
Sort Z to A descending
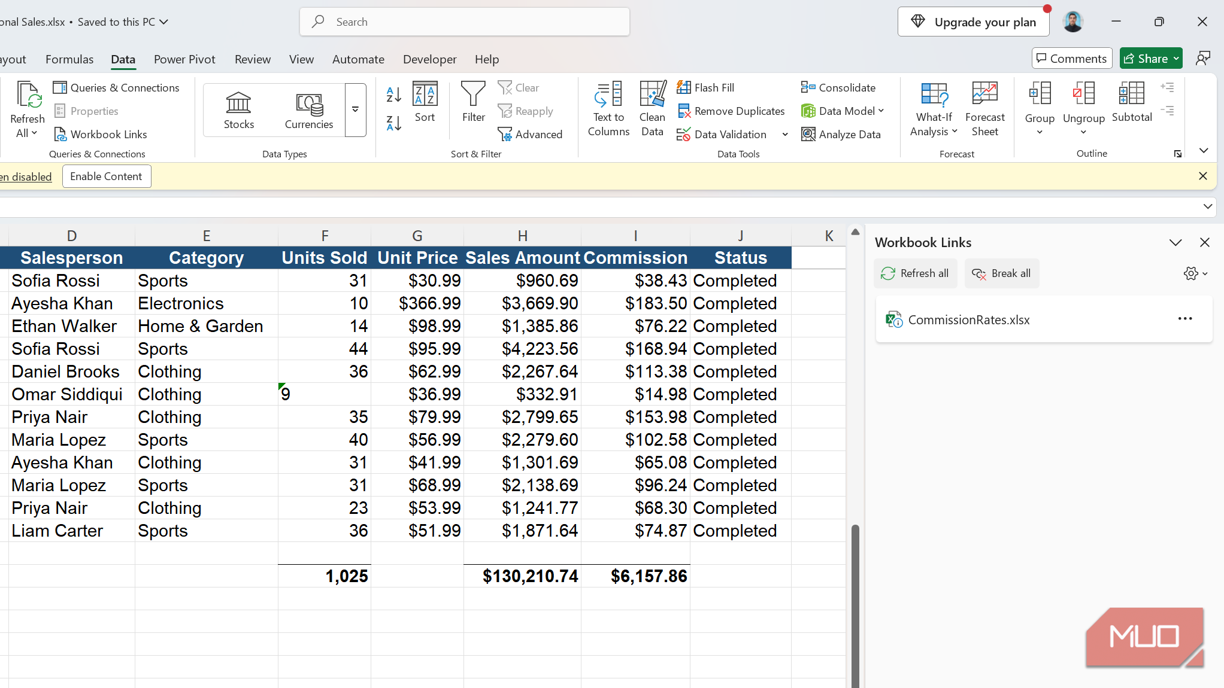[393, 123]
